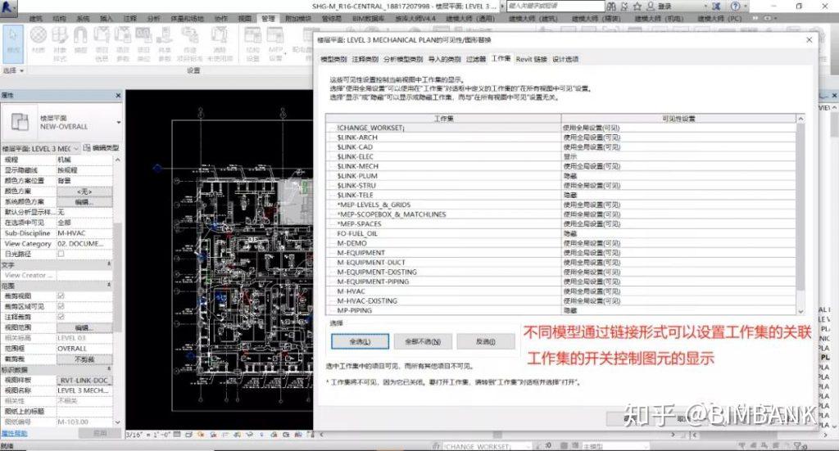
Task: Open the LEVEL 3 MEC view selector dropdown
Action: coord(76,148)
